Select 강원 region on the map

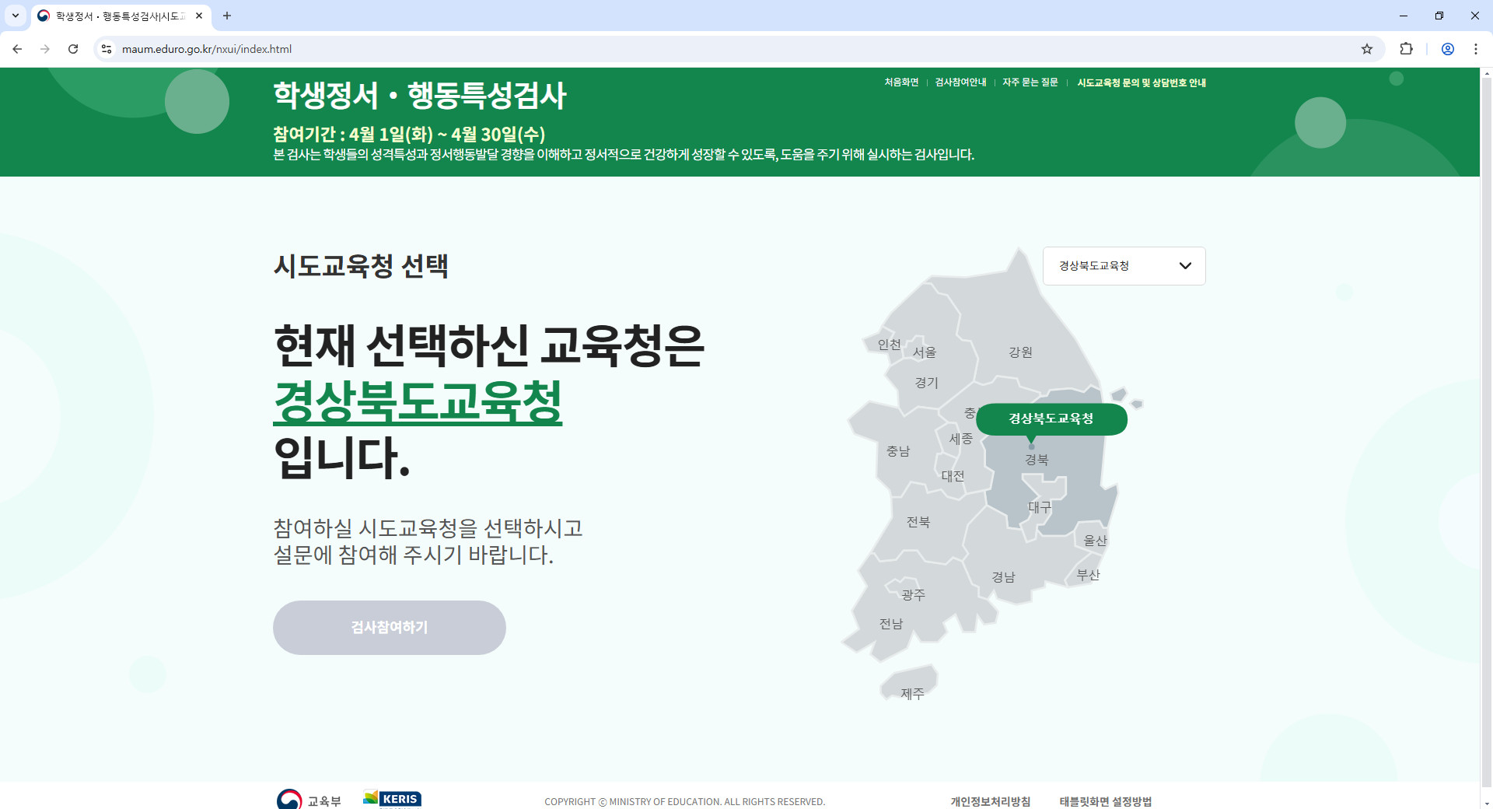[1020, 352]
